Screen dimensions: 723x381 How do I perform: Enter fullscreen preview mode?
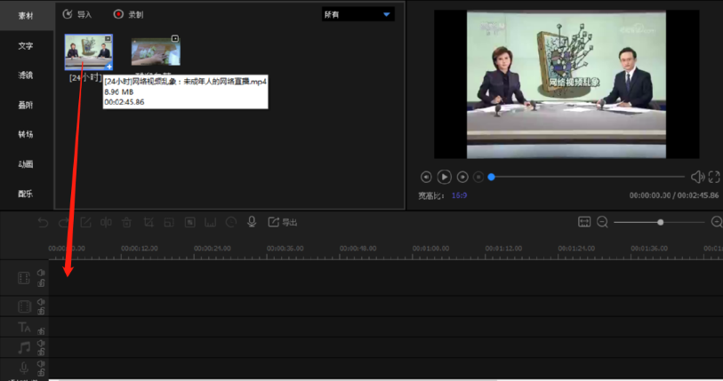[714, 177]
